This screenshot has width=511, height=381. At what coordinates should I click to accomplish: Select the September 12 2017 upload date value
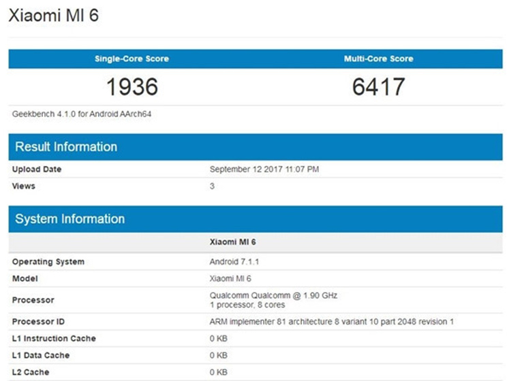(x=264, y=169)
